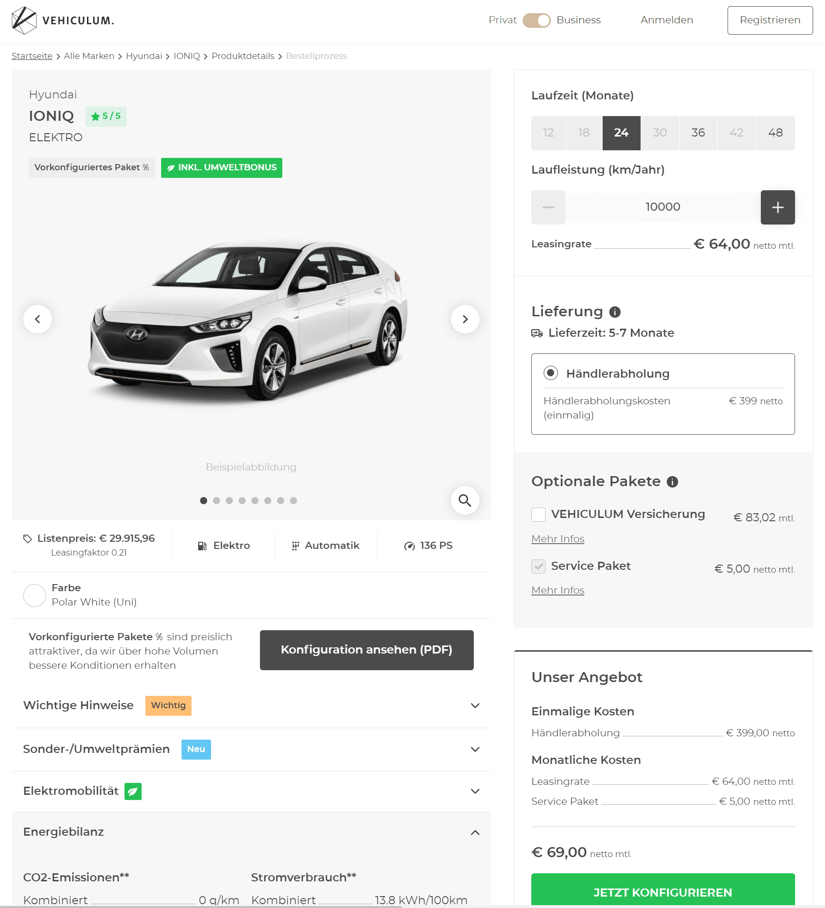Click the Registrieren button
Screen dimensions: 825x908
tap(770, 20)
